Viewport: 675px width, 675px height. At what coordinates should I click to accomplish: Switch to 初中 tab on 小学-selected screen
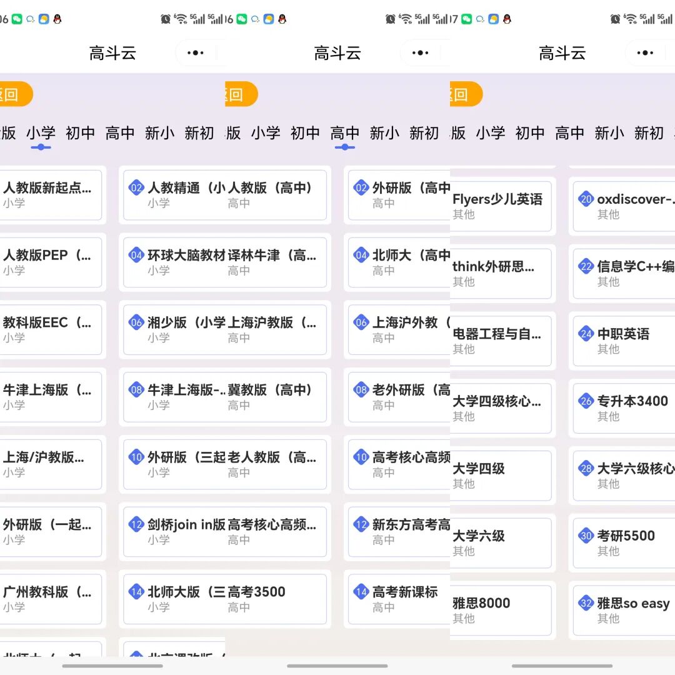[81, 133]
